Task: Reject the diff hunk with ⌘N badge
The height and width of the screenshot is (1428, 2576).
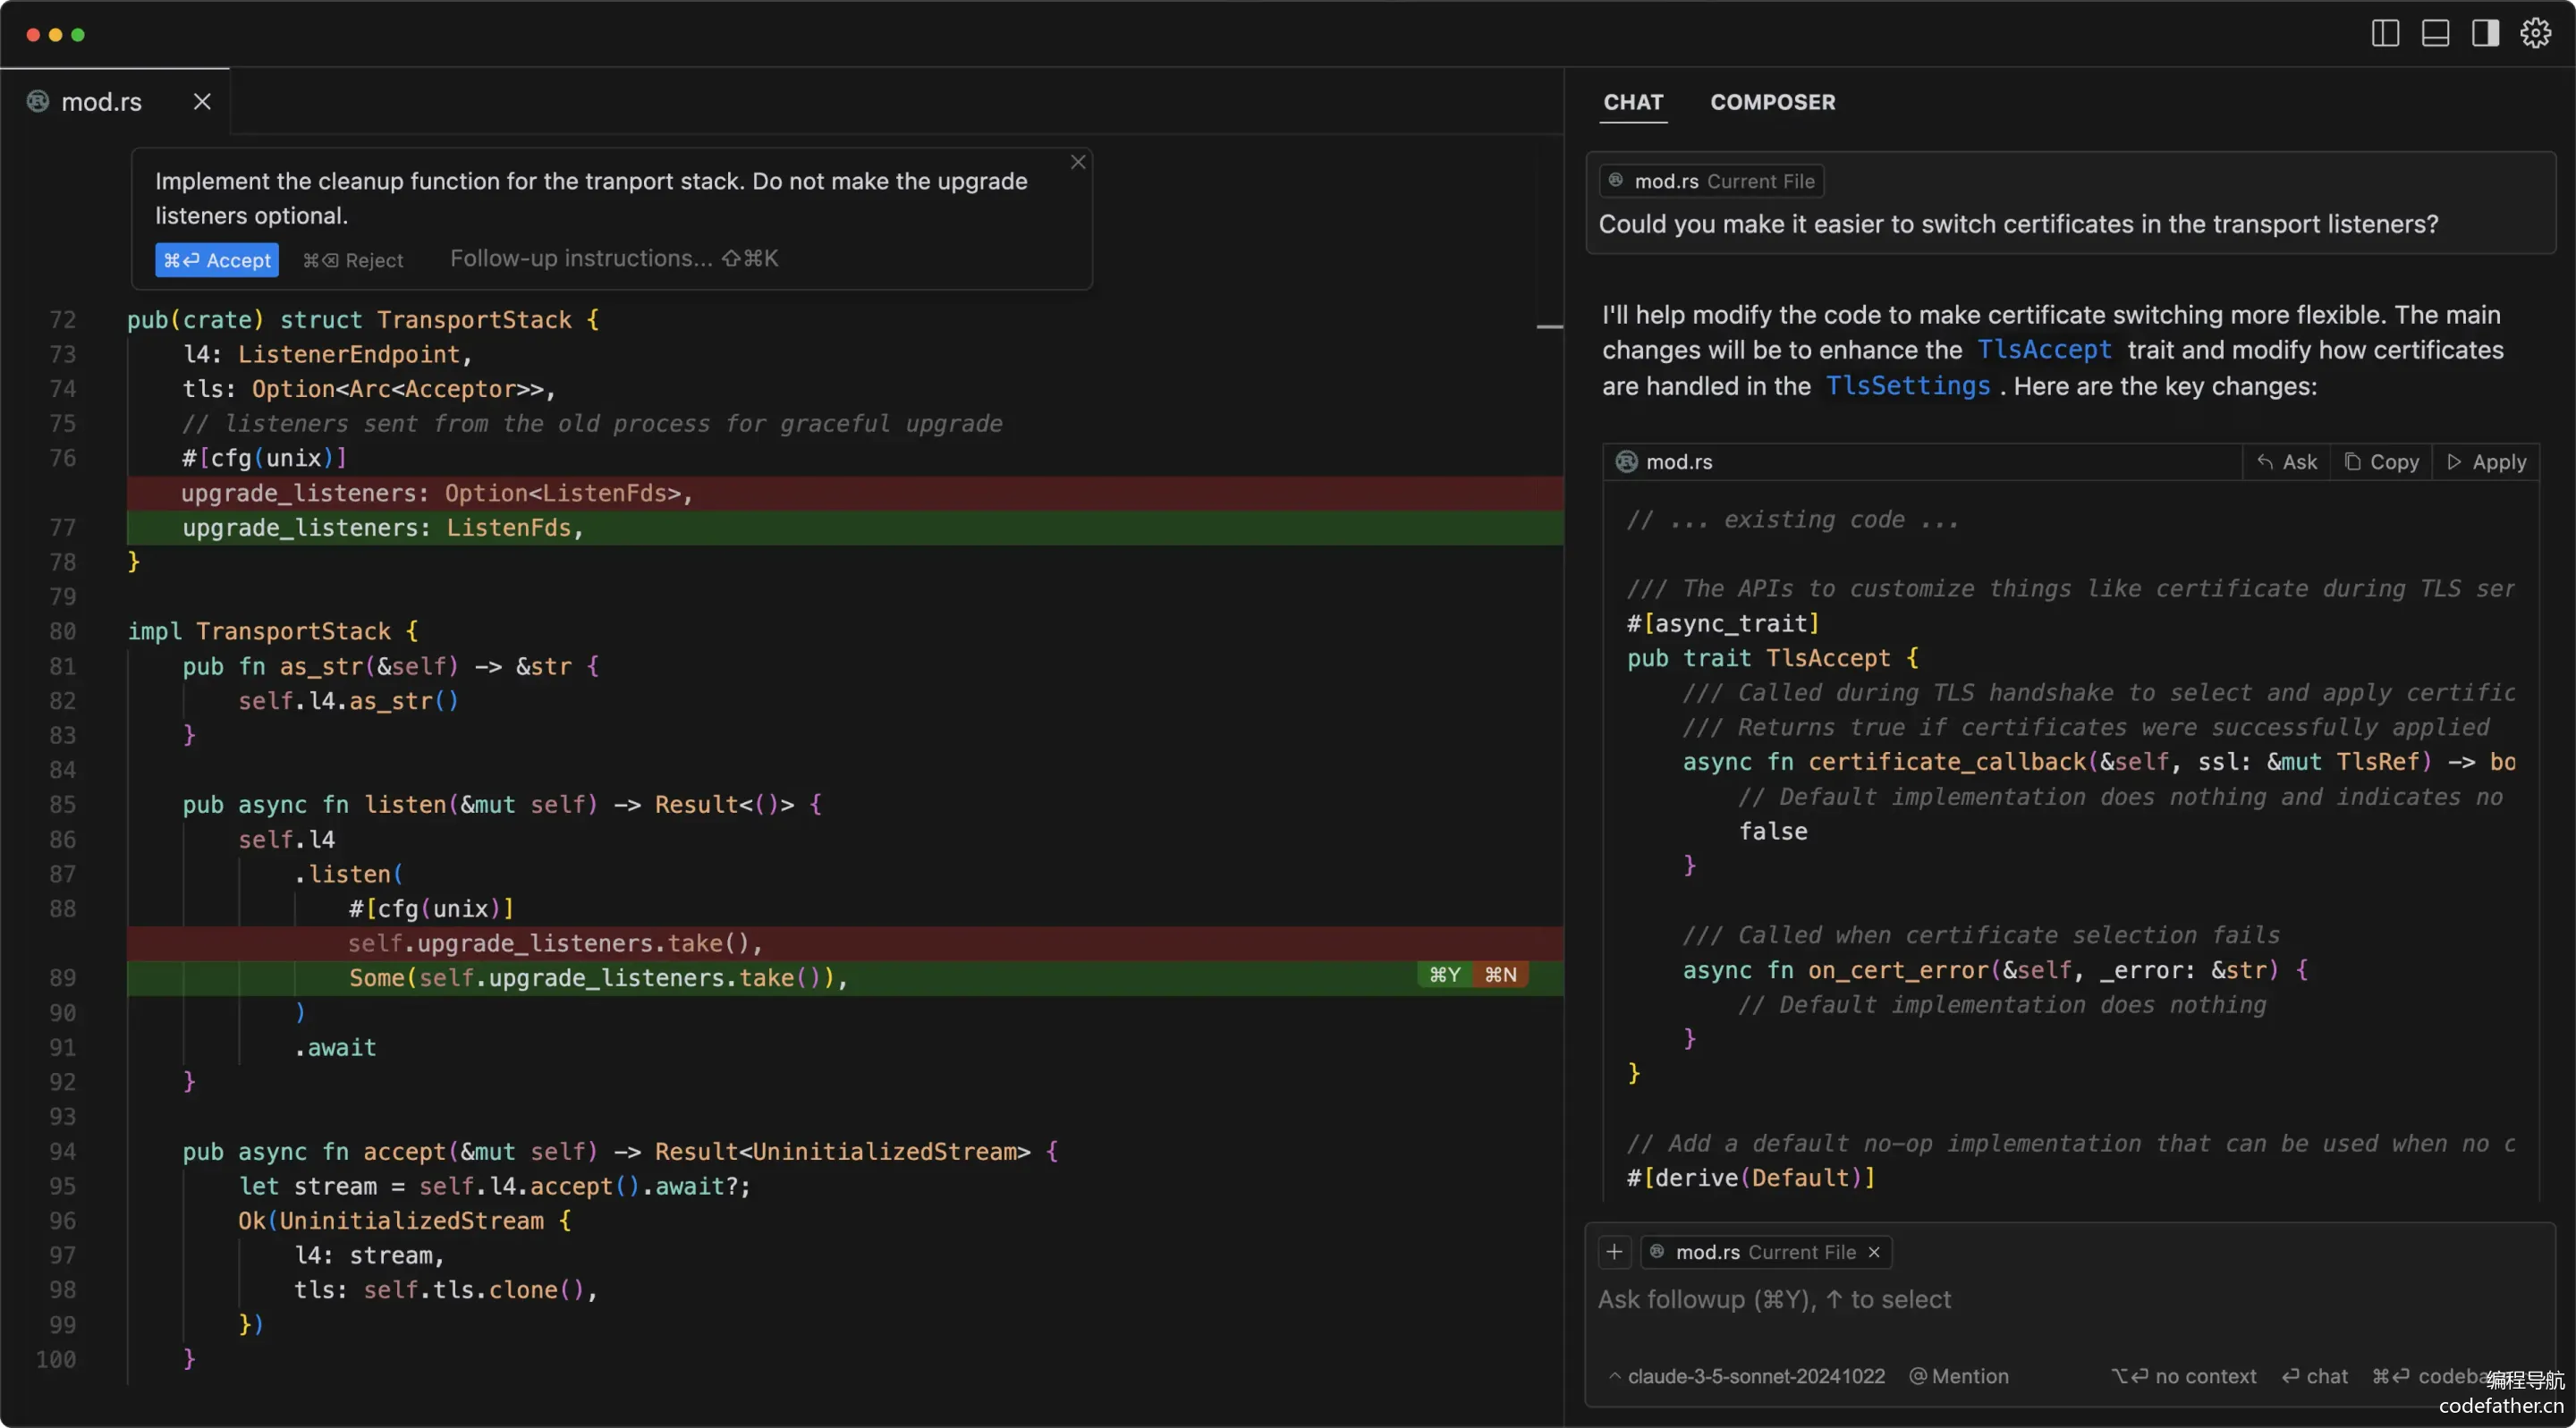Action: click(1500, 975)
